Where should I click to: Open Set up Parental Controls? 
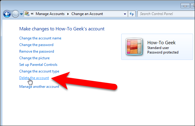(x=38, y=65)
